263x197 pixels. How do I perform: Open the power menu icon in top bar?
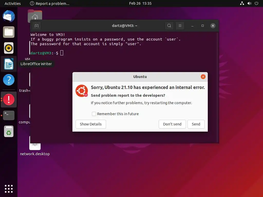click(x=257, y=3)
